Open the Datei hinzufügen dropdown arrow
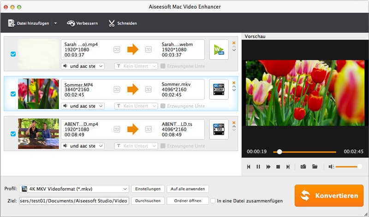Screen dimensions: 369x217 tap(55, 23)
